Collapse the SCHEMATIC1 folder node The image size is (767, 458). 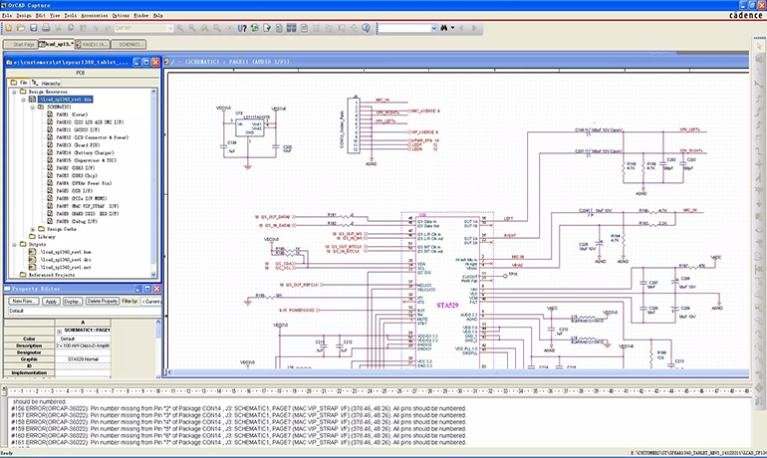(x=32, y=107)
